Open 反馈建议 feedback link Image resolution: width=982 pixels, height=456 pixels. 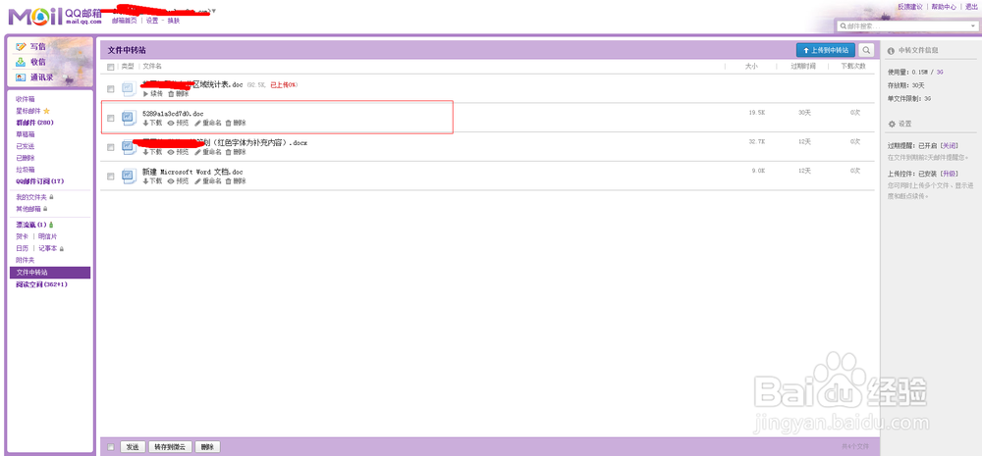point(909,7)
